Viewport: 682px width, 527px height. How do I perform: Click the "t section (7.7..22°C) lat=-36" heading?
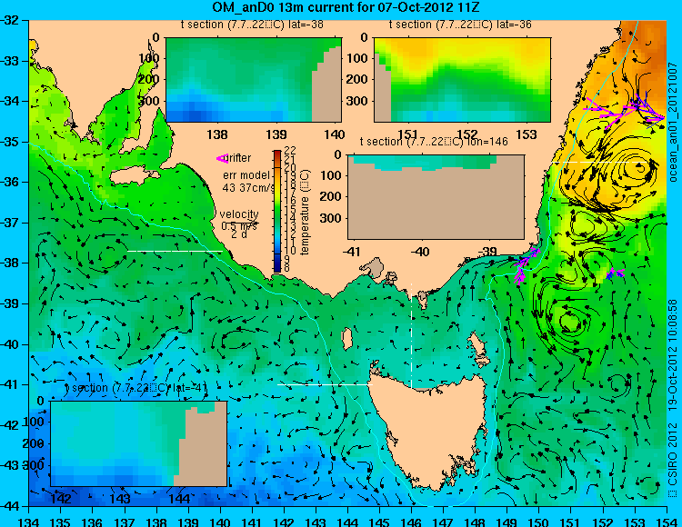point(460,25)
